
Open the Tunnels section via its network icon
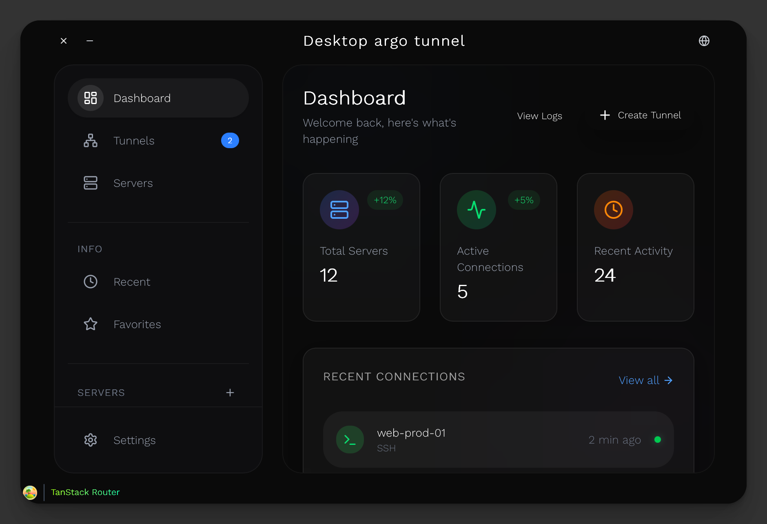click(x=90, y=140)
